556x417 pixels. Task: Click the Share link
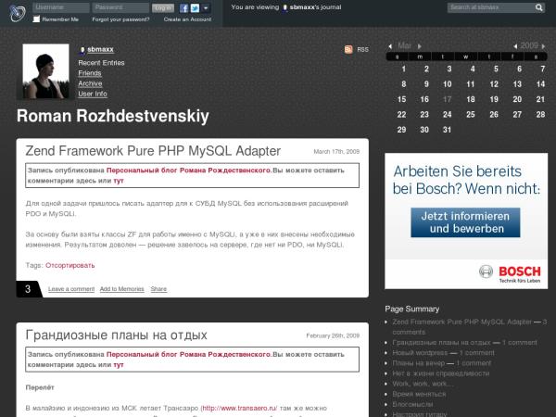(x=158, y=289)
